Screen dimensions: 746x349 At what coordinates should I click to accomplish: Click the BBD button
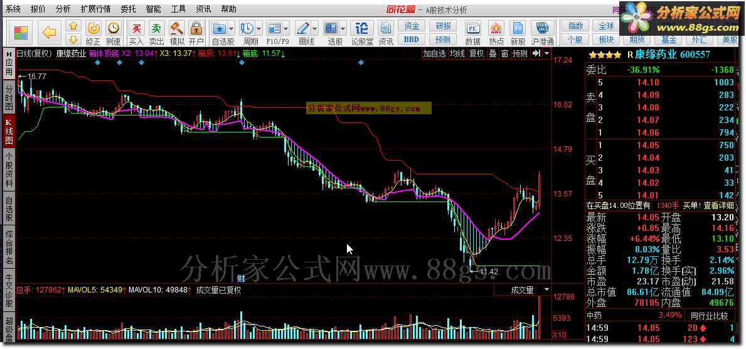[412, 40]
